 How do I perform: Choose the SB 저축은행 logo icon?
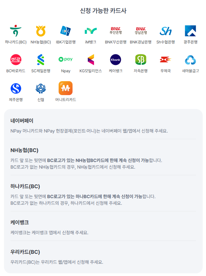pos(140,60)
